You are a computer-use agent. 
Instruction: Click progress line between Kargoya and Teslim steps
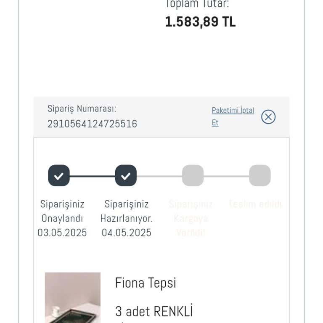[226, 176]
